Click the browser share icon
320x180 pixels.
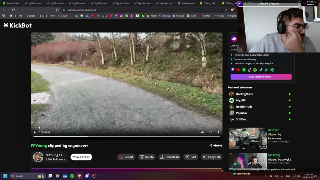click(226, 10)
